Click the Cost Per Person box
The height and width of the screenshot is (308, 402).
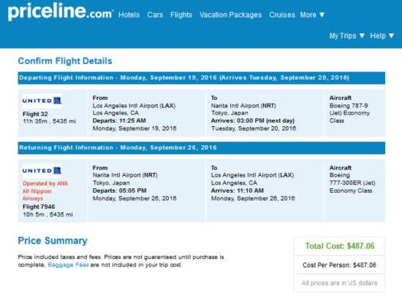coord(339,265)
